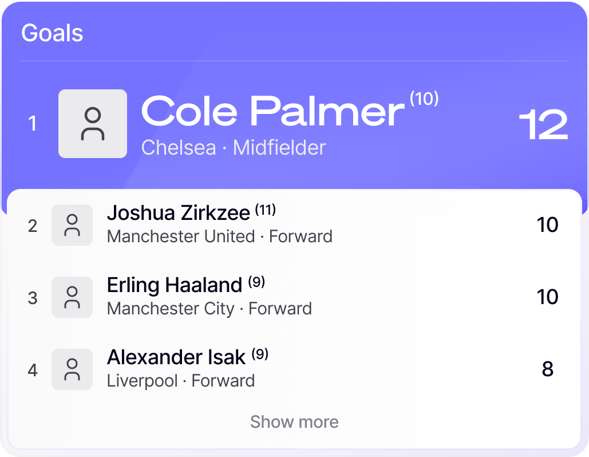Viewport: 589px width, 457px height.
Task: Open Joshua Zirkzee player name
Action: [178, 213]
